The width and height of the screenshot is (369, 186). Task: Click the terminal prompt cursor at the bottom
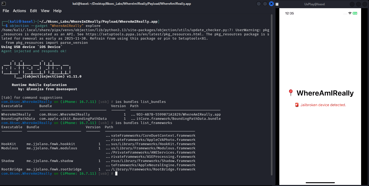pyautogui.click(x=116, y=174)
